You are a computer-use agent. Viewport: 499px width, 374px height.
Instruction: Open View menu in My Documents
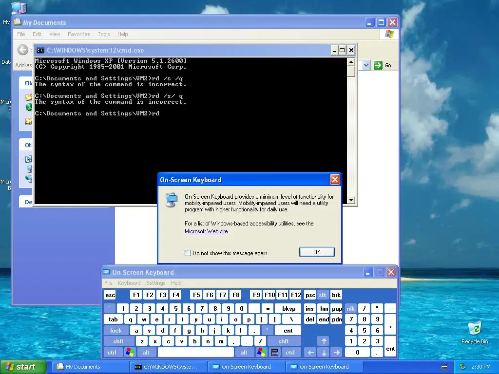[x=55, y=34]
